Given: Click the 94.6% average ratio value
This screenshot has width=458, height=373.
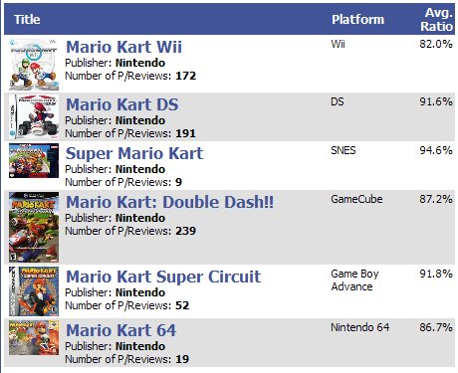Looking at the screenshot, I should (x=436, y=150).
